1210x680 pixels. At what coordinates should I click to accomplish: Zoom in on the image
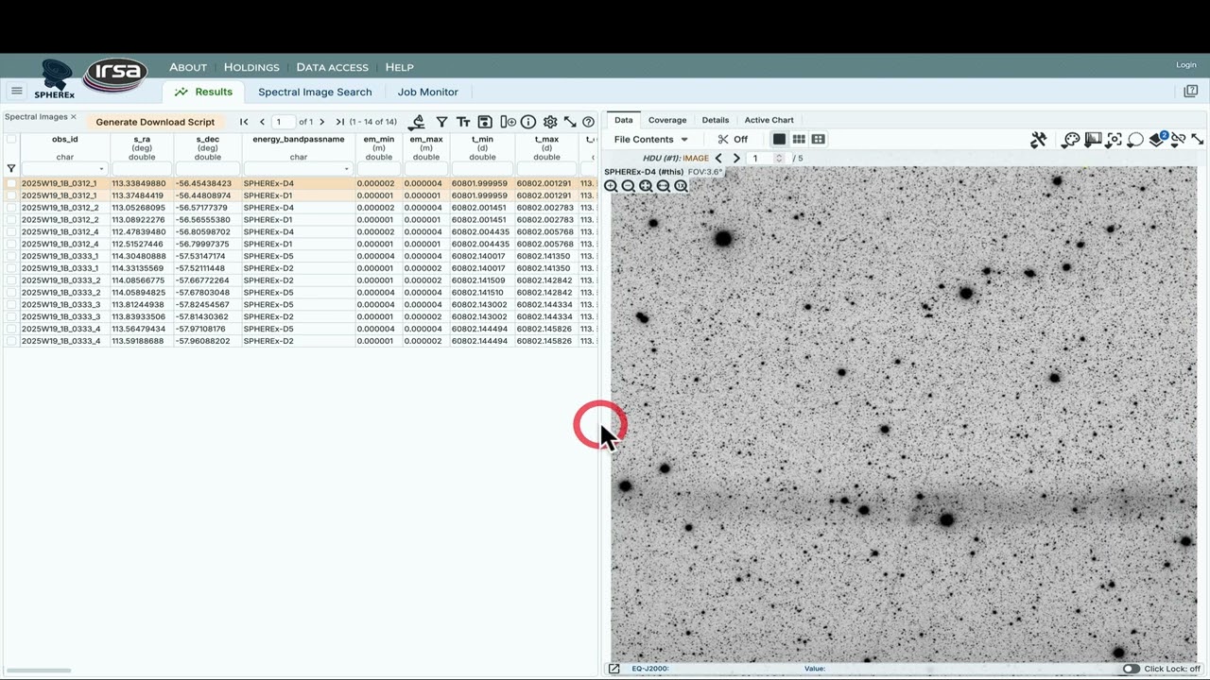coord(611,186)
